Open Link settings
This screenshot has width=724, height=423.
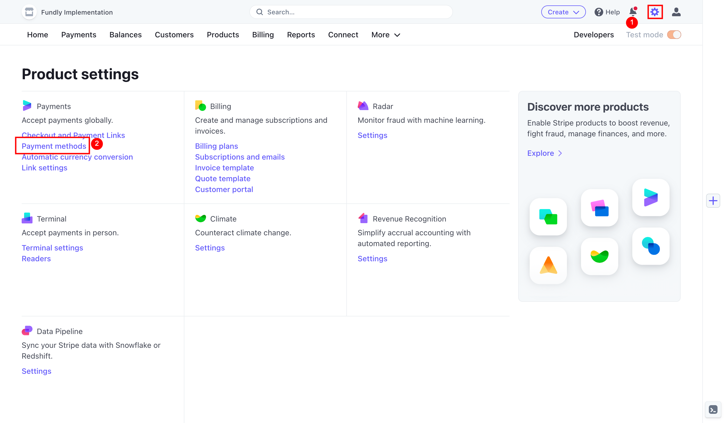click(44, 168)
